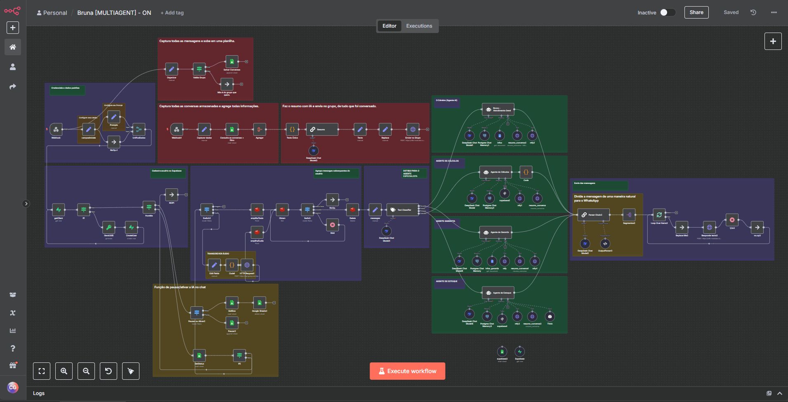Zoom out of the workflow canvas
The image size is (788, 402).
pyautogui.click(x=86, y=371)
